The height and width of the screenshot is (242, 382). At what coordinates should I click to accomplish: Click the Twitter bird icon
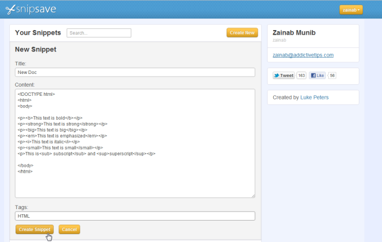[277, 76]
